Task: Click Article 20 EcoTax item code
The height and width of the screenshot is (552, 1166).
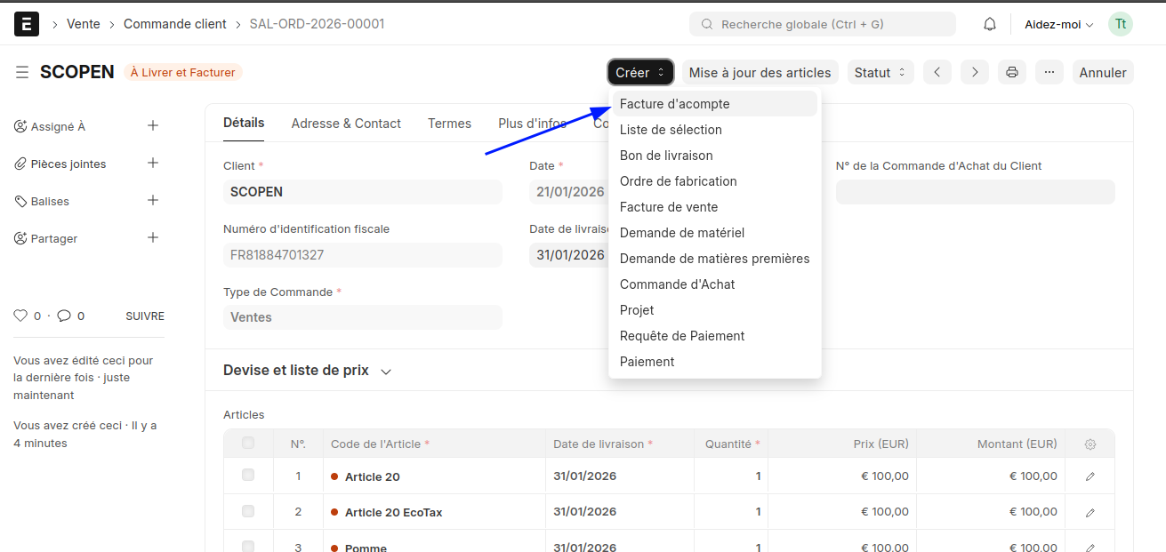Action: (393, 512)
